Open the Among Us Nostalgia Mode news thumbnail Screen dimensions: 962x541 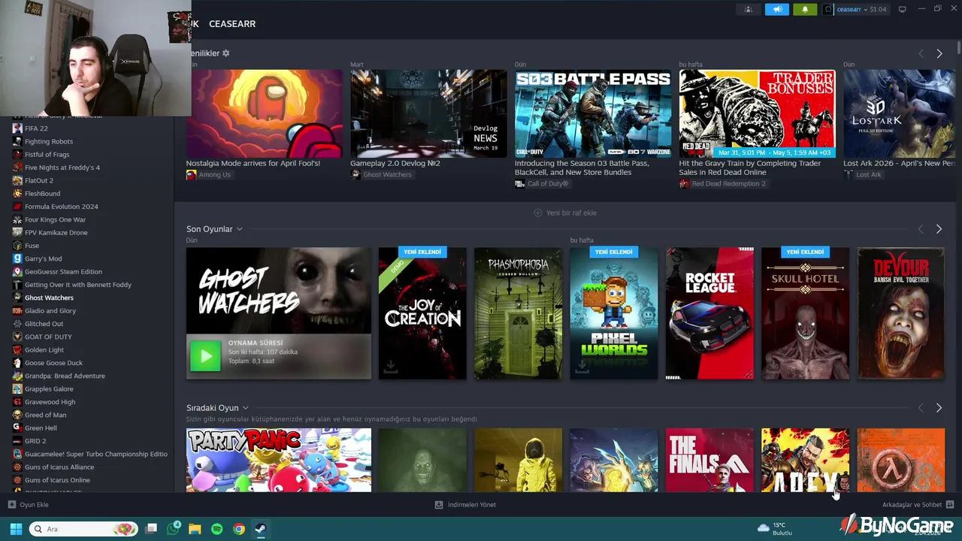[265, 113]
